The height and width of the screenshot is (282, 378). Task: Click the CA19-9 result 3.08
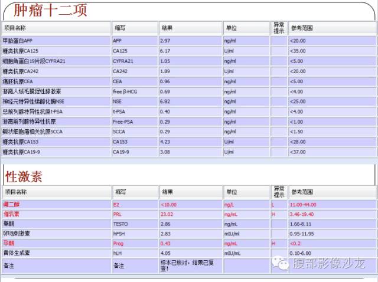[x=165, y=152]
